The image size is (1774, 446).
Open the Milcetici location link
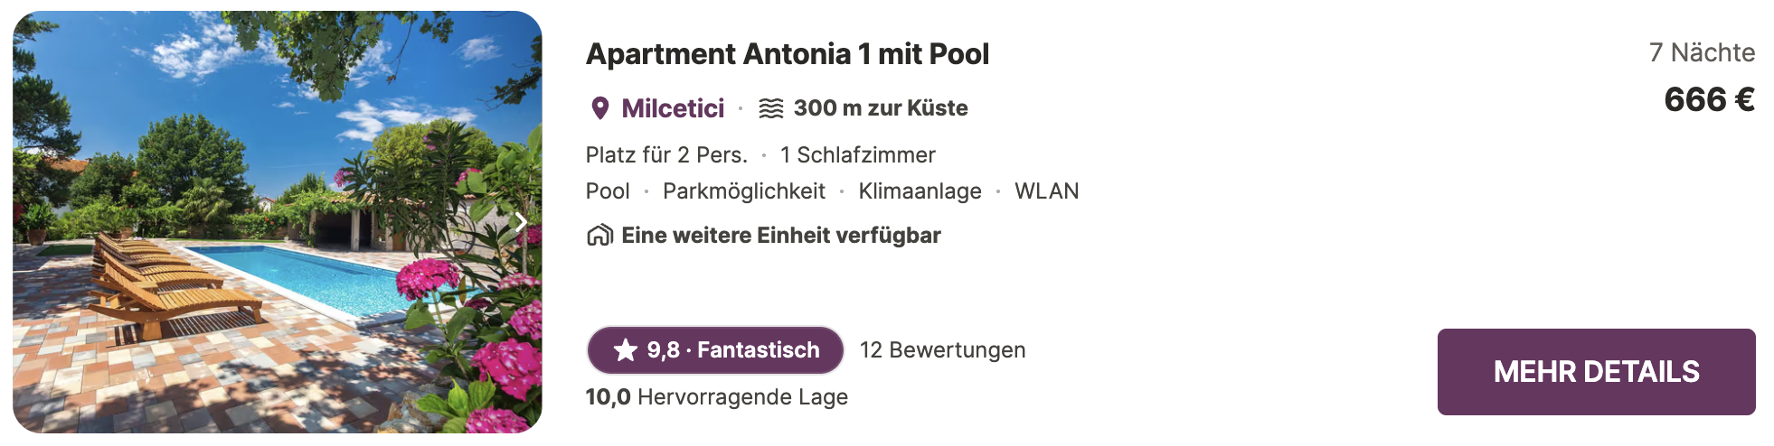click(x=673, y=108)
